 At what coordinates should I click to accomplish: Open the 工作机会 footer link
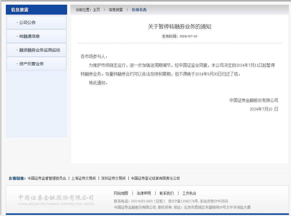pyautogui.click(x=189, y=193)
